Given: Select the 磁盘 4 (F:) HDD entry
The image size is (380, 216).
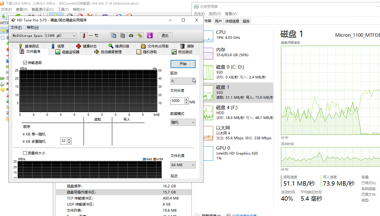Looking at the screenshot, I should [238, 113].
